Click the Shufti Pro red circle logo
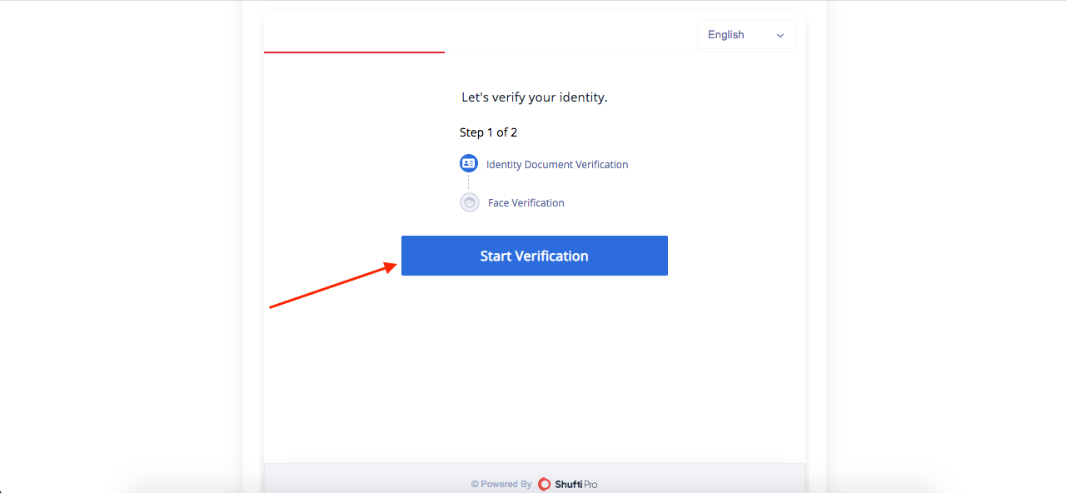Image resolution: width=1066 pixels, height=493 pixels. pos(545,484)
